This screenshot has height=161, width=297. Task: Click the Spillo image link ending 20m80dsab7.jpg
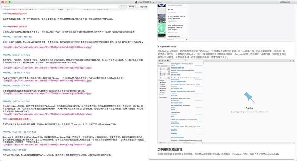click(x=47, y=114)
